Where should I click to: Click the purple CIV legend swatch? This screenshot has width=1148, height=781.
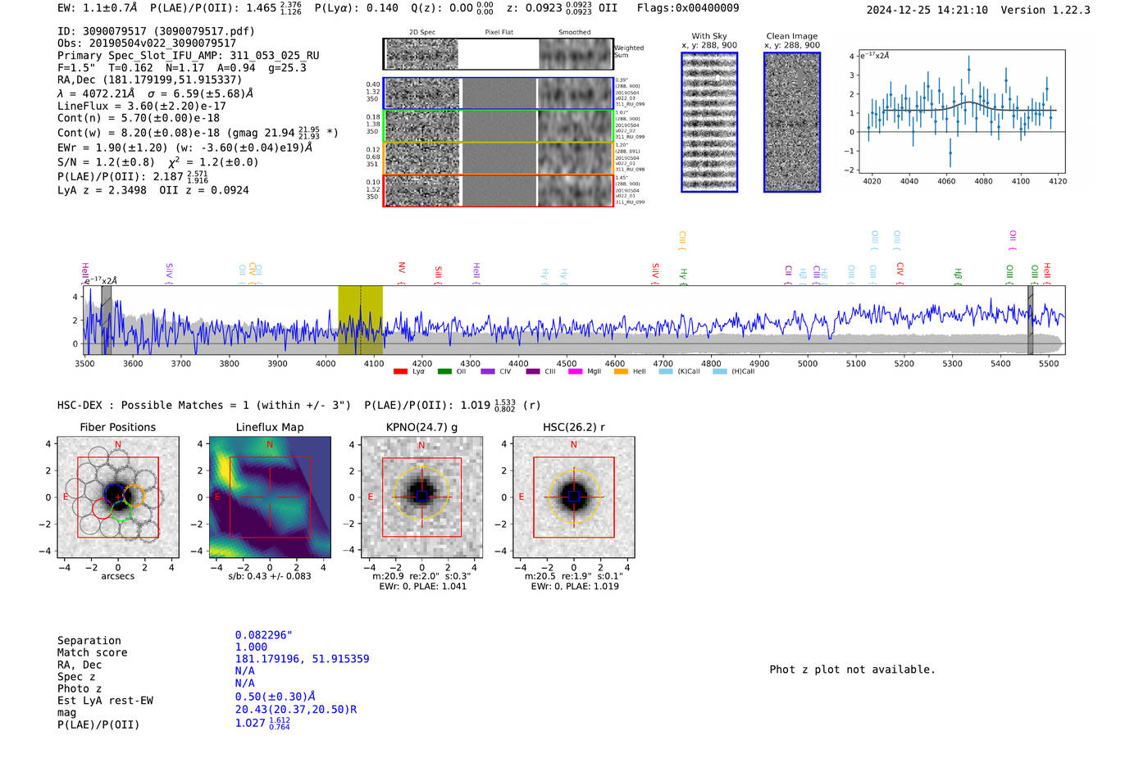click(488, 372)
